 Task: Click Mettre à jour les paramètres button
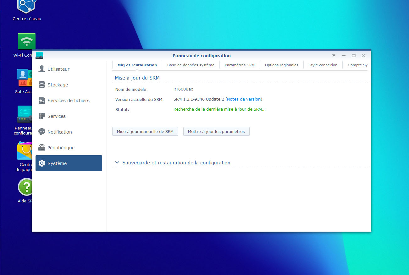coord(216,132)
